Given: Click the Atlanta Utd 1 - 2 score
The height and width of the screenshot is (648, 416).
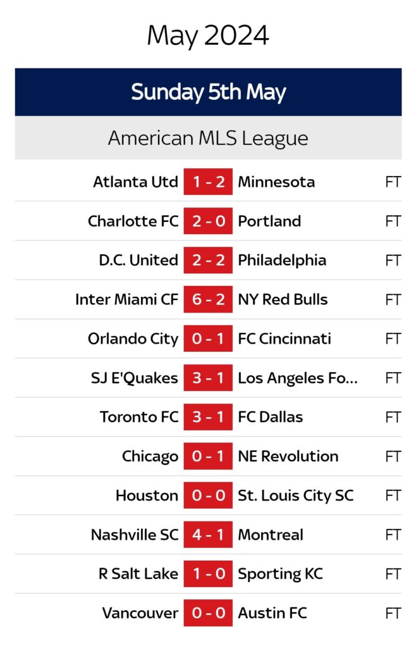Looking at the screenshot, I should click(x=208, y=182).
